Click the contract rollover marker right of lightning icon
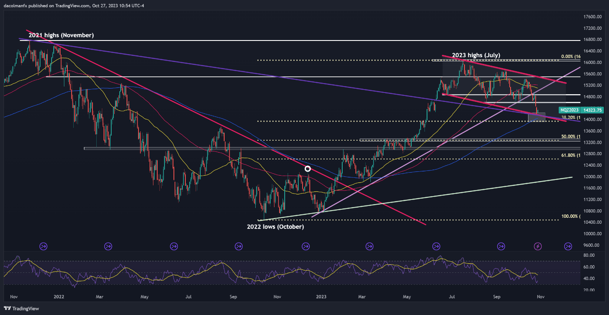 568,246
